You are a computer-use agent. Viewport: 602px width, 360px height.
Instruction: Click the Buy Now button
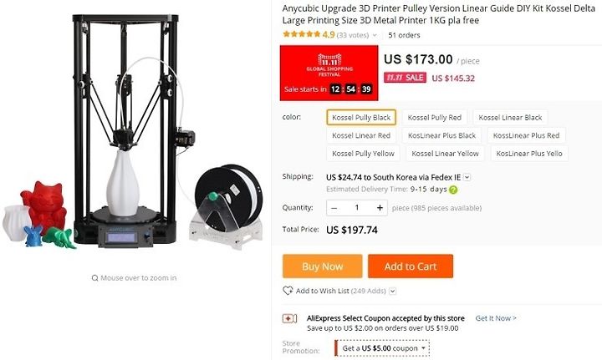[x=323, y=266]
